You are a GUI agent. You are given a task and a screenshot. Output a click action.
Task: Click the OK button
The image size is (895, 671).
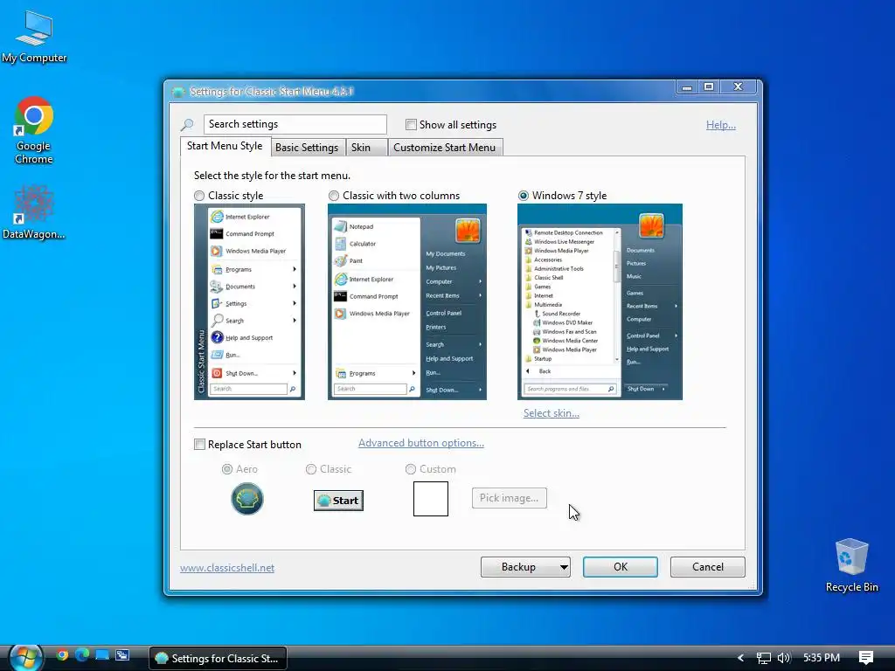621,566
